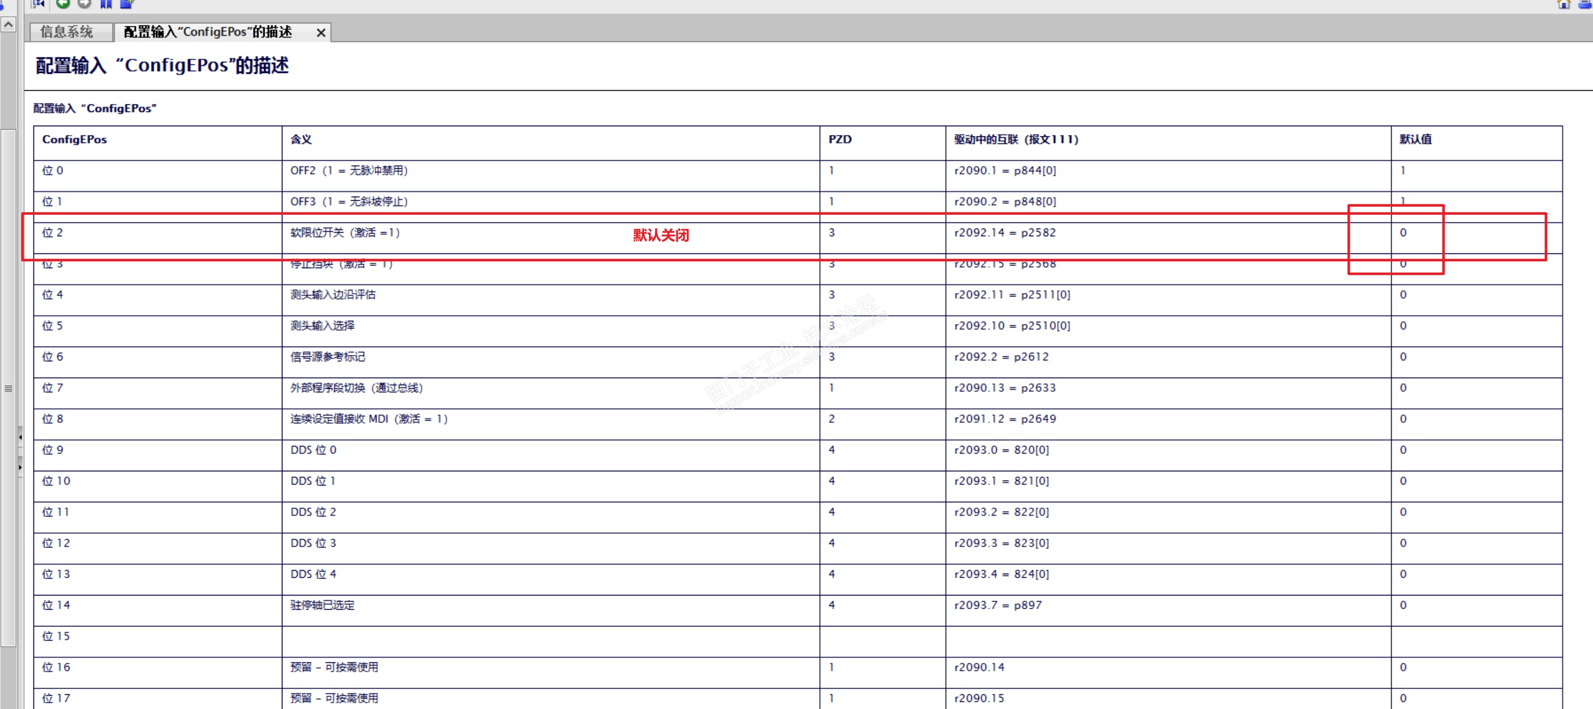Select the 配置输入 ConfigEPos 的描述 tab
The image size is (1593, 709).
coord(208,32)
